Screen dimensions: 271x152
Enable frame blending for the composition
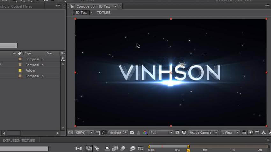(115, 149)
